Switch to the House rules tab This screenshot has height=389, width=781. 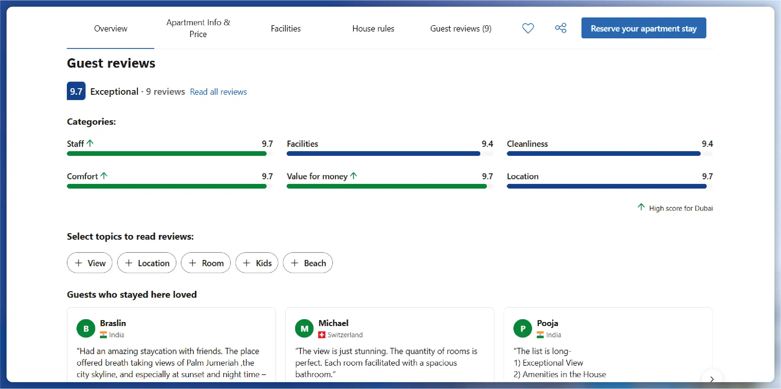pyautogui.click(x=373, y=28)
